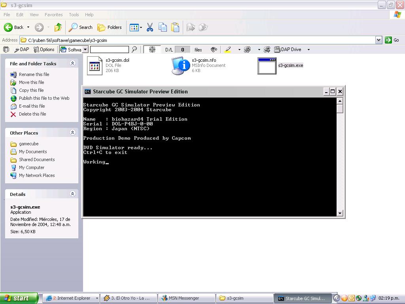The width and height of the screenshot is (405, 304).
Task: Select the s3-gcsim.dol file icon
Action: [x=95, y=65]
